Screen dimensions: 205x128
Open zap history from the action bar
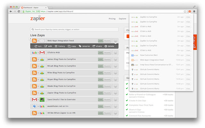60,46
